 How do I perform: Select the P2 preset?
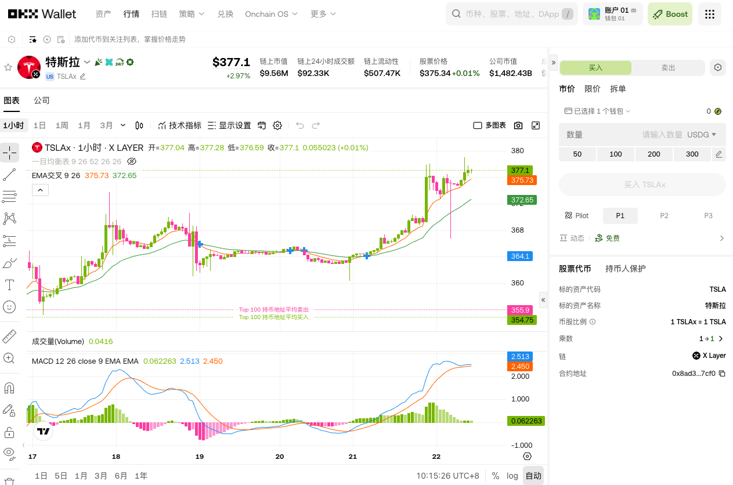pos(665,216)
